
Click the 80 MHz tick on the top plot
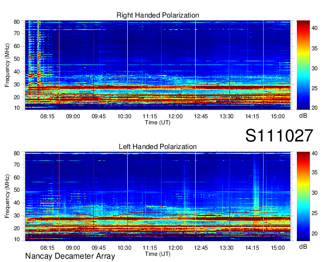coord(17,22)
